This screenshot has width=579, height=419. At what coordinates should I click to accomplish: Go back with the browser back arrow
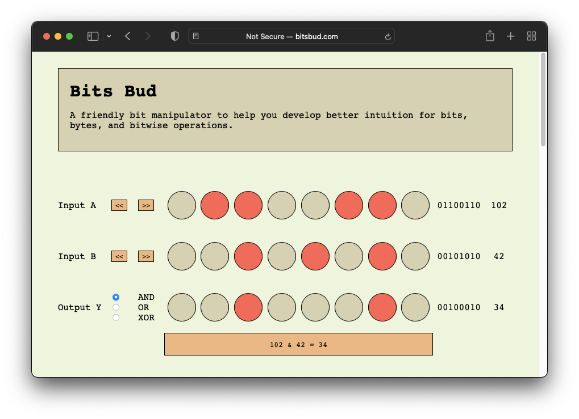pos(128,36)
